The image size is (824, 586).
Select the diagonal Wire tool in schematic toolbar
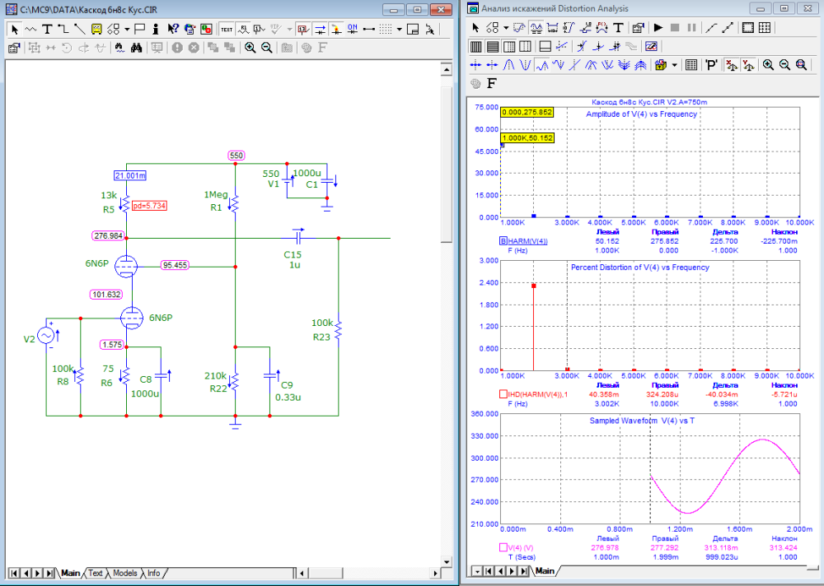(79, 29)
